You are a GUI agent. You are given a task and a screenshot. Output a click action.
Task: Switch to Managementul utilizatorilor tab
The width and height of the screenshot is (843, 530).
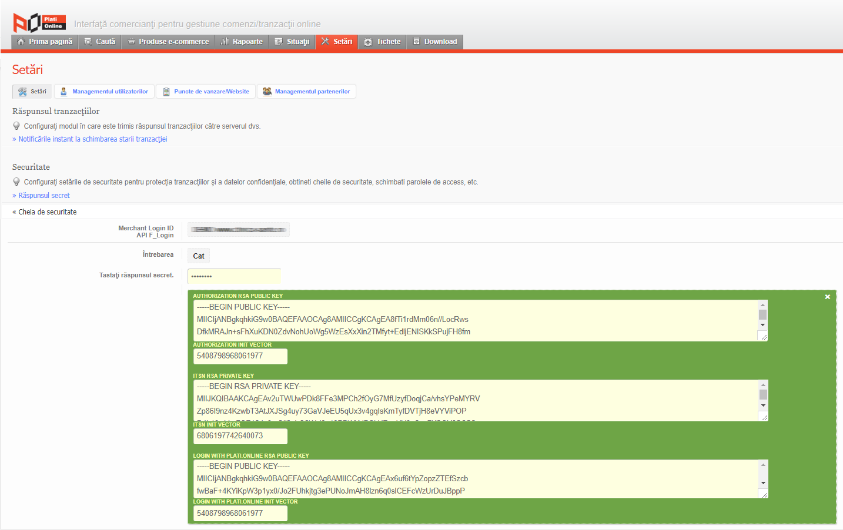[105, 92]
